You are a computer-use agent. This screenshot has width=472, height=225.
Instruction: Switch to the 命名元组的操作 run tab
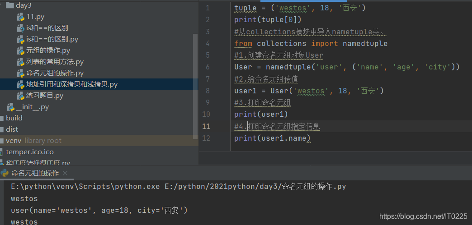coord(35,173)
